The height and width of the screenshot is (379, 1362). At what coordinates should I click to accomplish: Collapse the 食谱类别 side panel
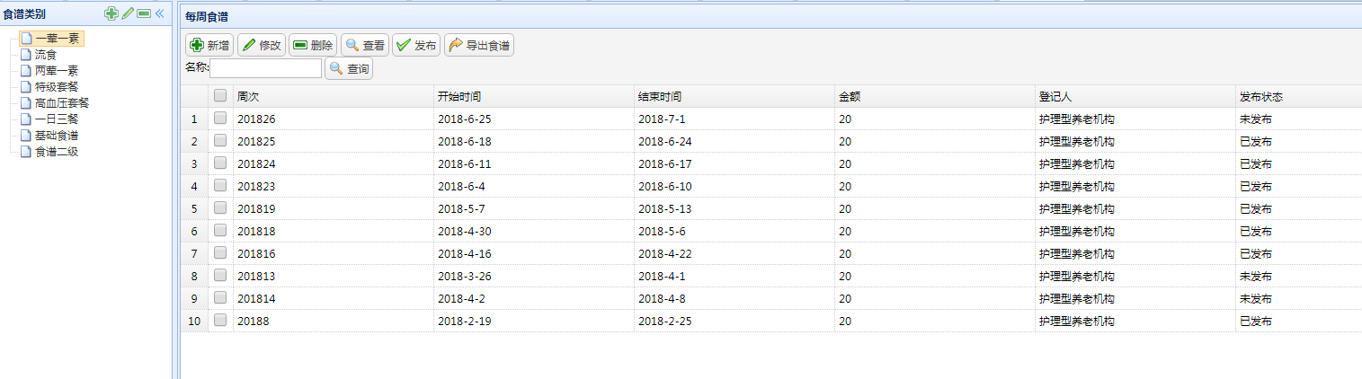160,13
